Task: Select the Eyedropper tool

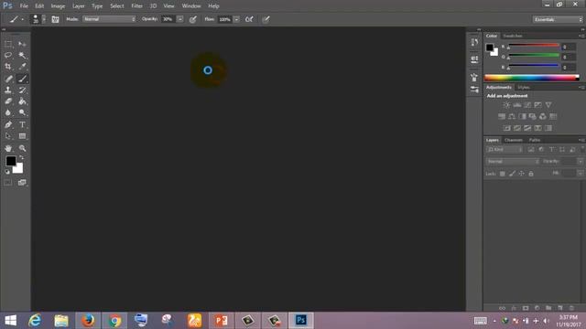Action: [22, 67]
